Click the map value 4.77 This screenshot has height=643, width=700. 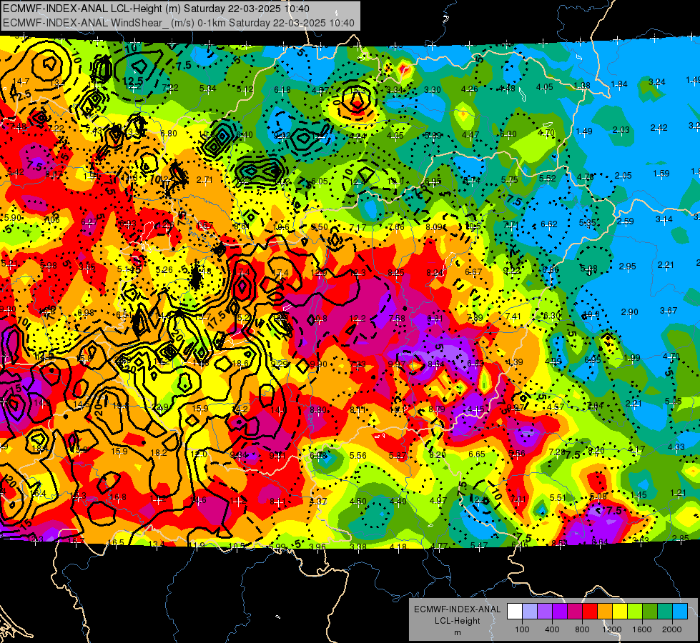439,546
